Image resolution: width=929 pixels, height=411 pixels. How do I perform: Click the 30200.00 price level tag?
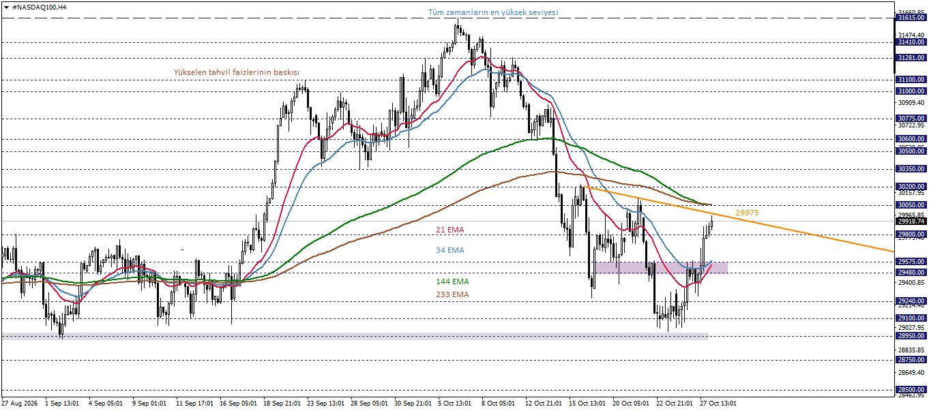(911, 187)
